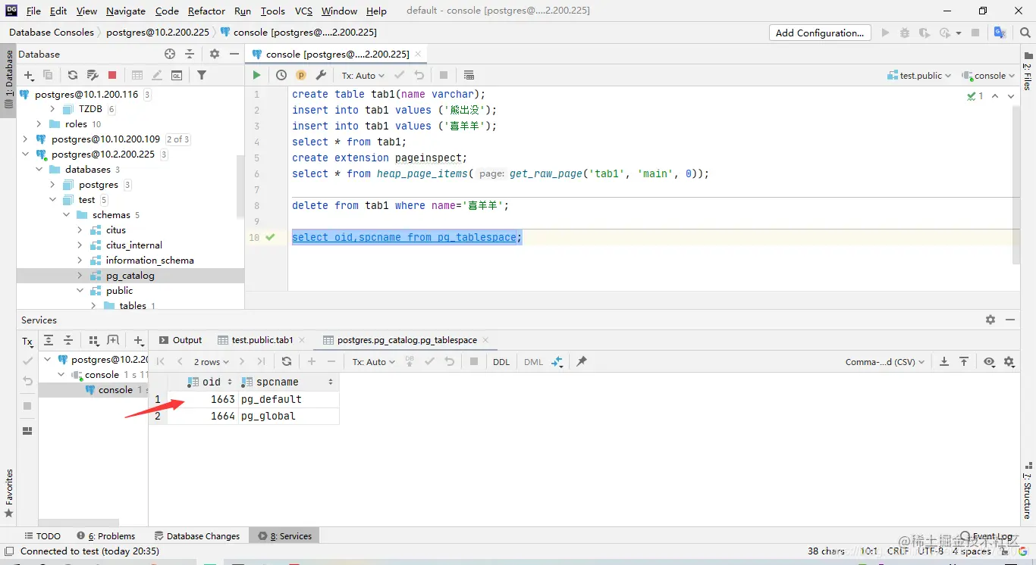This screenshot has width=1036, height=565.
Task: Run the query with the green Execute arrow
Action: click(x=256, y=75)
